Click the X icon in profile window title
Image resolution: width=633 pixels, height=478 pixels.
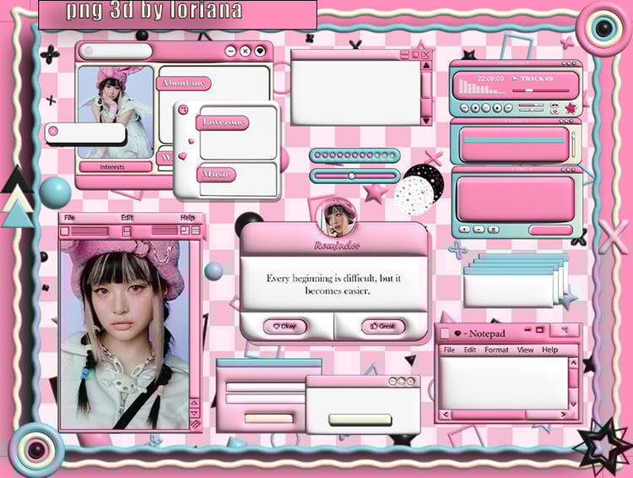pyautogui.click(x=245, y=52)
